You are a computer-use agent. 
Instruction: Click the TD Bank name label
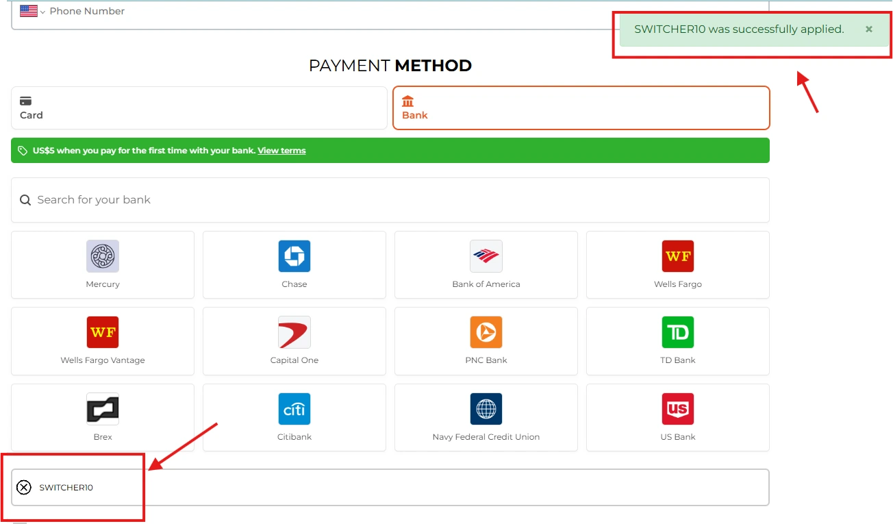click(678, 360)
